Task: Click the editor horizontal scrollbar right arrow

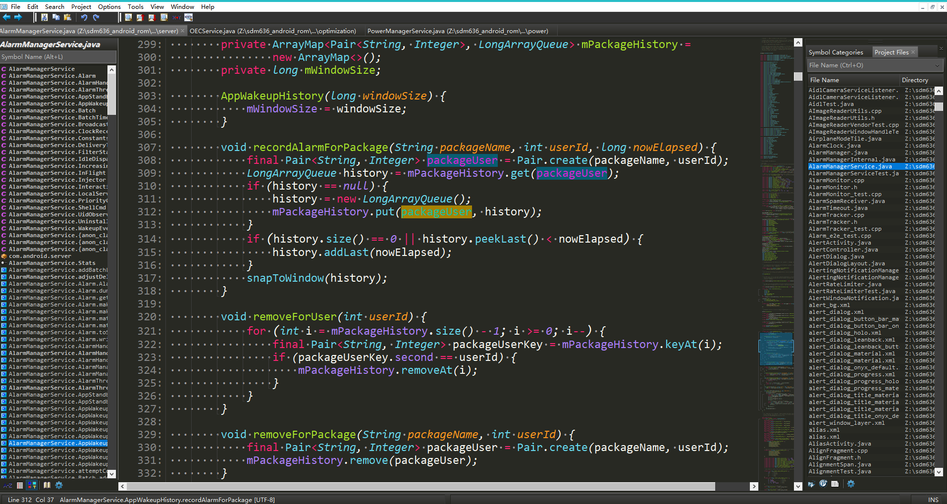Action: [754, 487]
